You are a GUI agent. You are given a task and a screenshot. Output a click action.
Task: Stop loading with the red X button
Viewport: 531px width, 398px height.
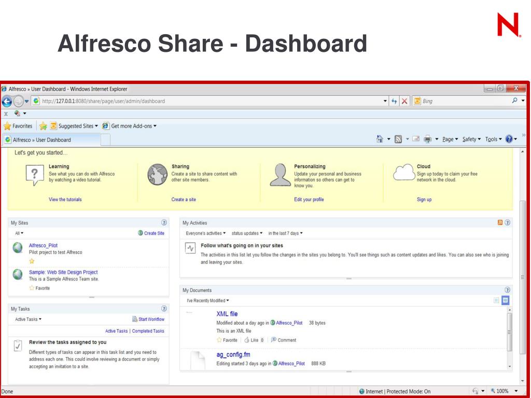tap(404, 101)
